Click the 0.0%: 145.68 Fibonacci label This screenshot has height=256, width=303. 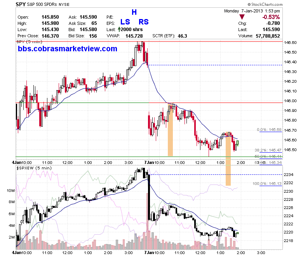(x=269, y=129)
